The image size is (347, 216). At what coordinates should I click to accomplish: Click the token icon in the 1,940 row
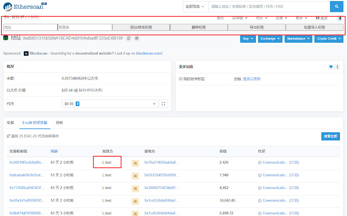[260, 175]
